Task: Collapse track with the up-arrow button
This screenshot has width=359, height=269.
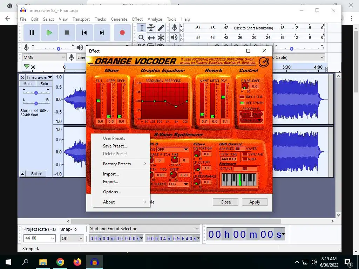Action: [x=23, y=174]
